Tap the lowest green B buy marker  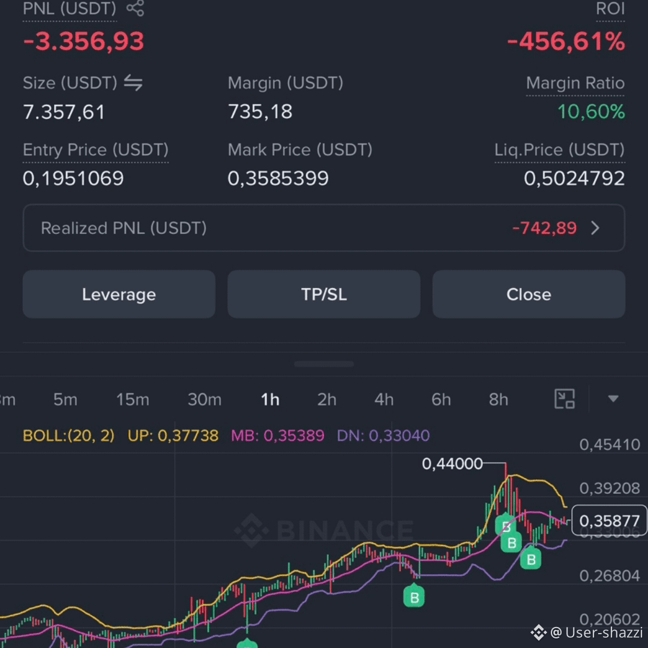[247, 643]
